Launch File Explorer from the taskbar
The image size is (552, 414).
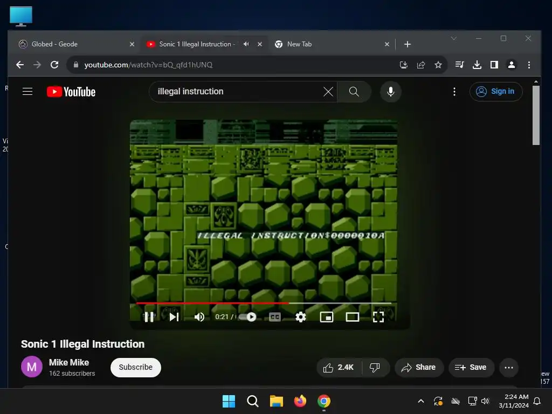277,401
